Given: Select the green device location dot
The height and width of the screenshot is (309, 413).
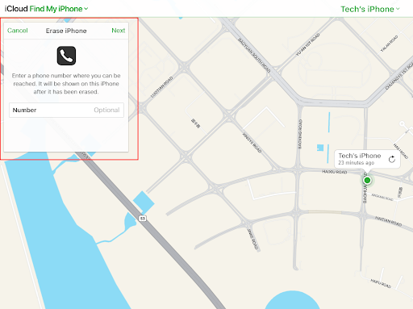Looking at the screenshot, I should click(x=367, y=180).
